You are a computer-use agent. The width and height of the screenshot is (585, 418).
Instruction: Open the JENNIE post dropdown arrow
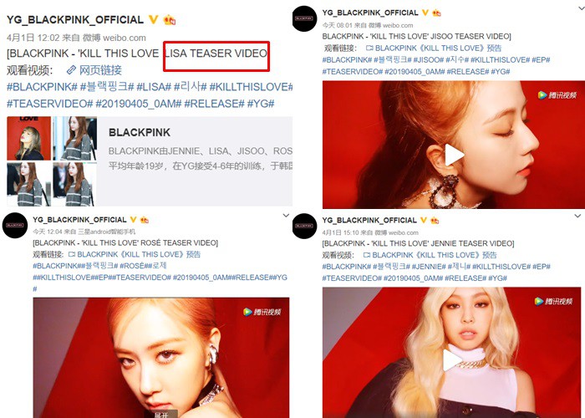(x=577, y=216)
